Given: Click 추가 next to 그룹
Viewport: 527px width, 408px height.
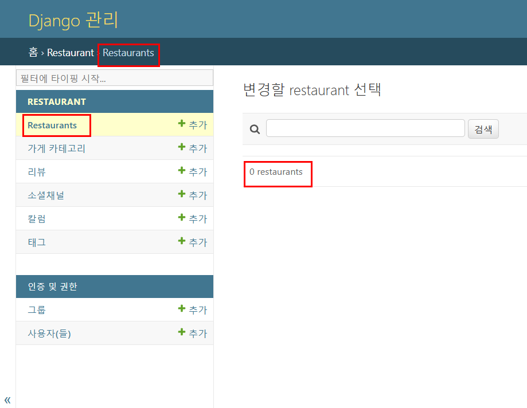Looking at the screenshot, I should tap(193, 309).
